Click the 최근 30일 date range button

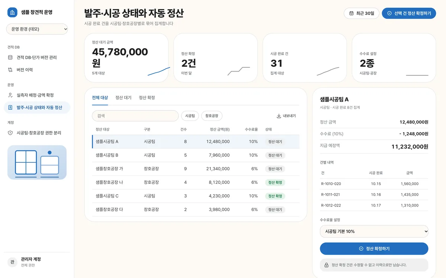pyautogui.click(x=362, y=13)
